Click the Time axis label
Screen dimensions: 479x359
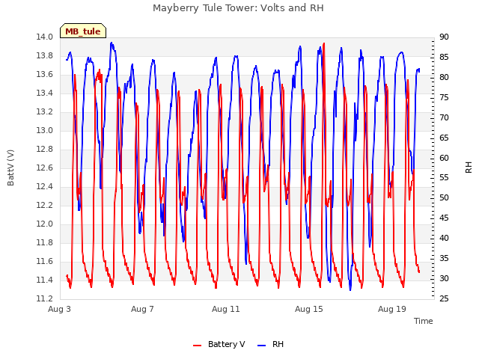point(424,321)
